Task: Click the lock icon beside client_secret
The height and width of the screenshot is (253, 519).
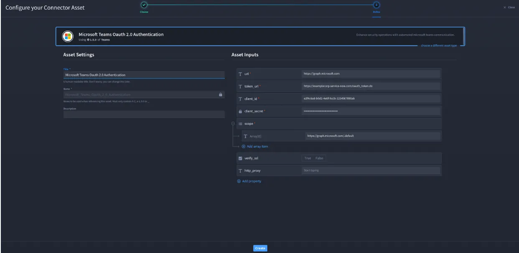Action: click(240, 111)
